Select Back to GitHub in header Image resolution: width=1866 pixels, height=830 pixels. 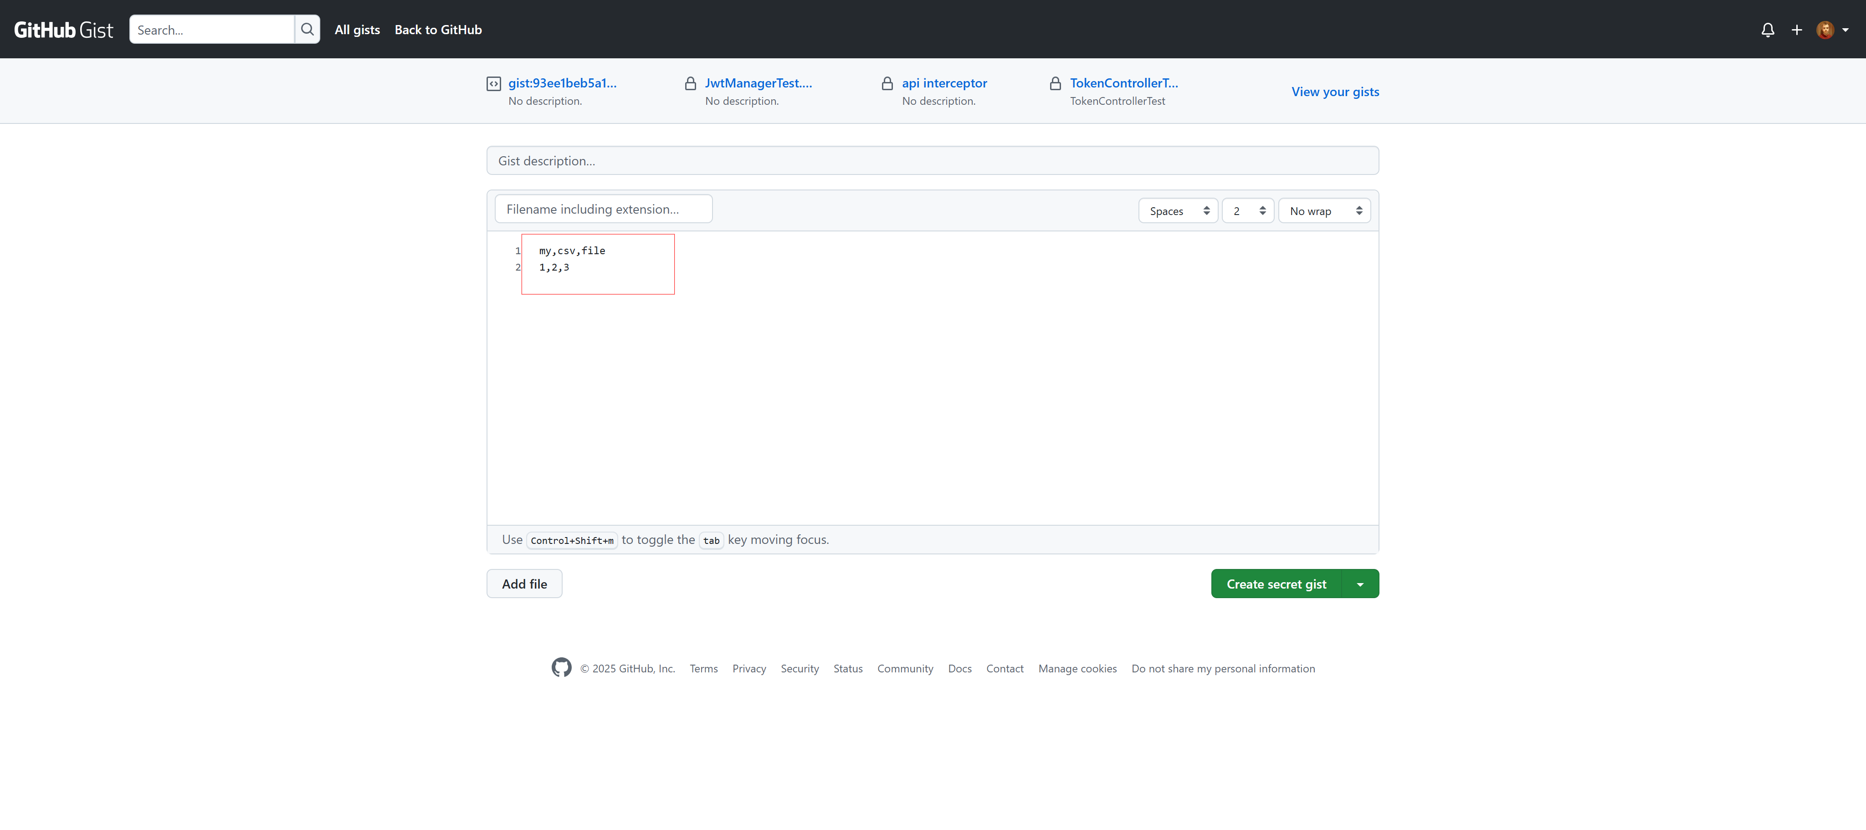tap(437, 30)
